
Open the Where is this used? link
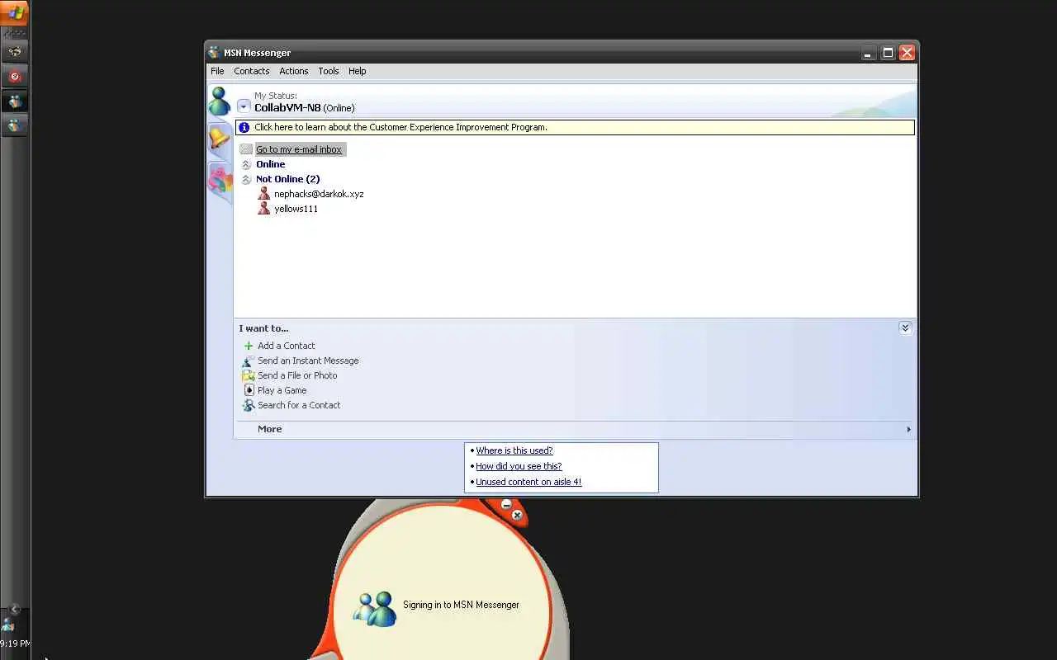[514, 450]
